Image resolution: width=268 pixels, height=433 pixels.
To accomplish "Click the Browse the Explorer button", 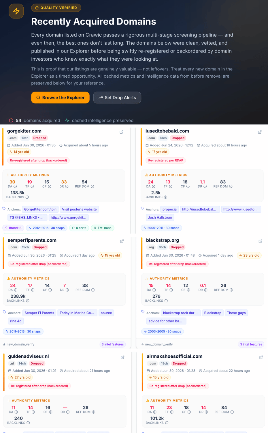I will pos(60,98).
